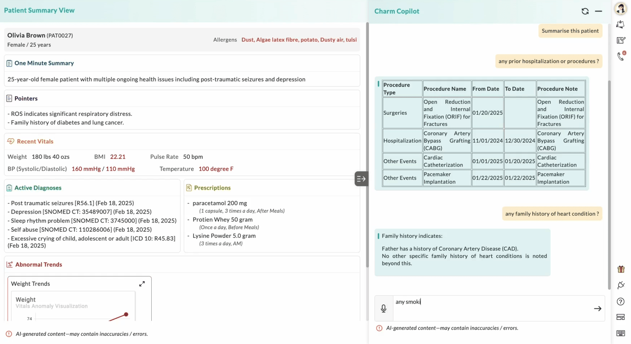Open the keyboard shortcuts icon

621,333
